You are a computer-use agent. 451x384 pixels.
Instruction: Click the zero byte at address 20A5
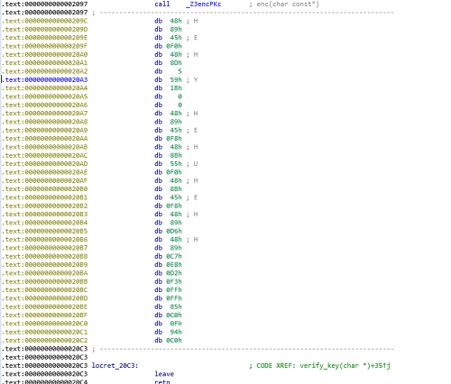point(179,96)
